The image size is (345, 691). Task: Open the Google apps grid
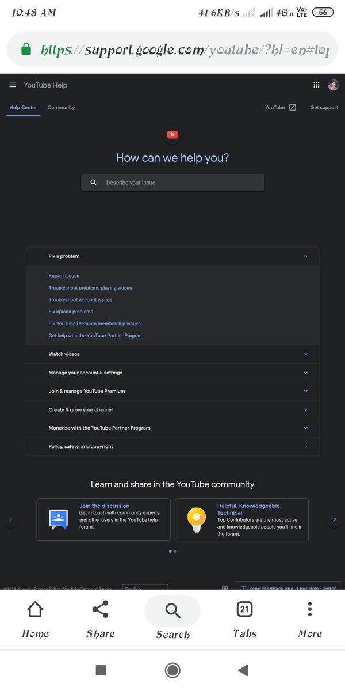point(316,85)
